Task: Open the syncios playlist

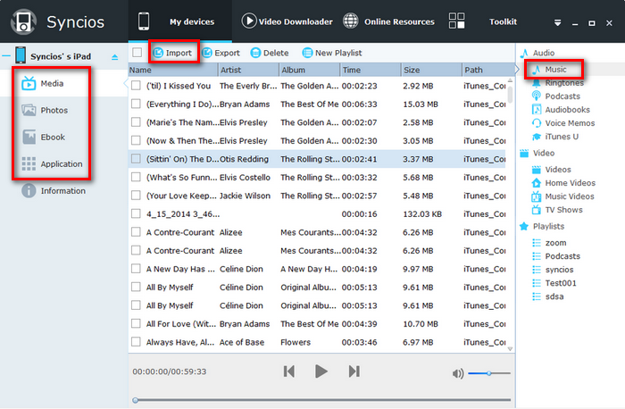Action: [553, 270]
